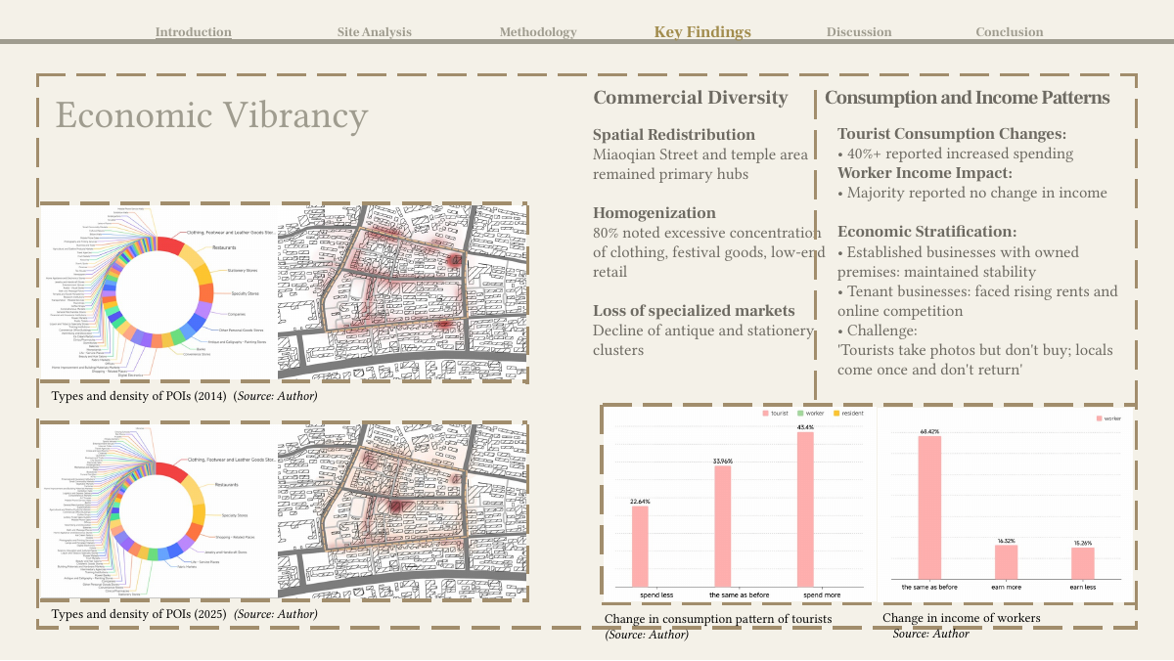Click pink 'tourist' legend swatch
The width and height of the screenshot is (1174, 661).
(x=765, y=414)
